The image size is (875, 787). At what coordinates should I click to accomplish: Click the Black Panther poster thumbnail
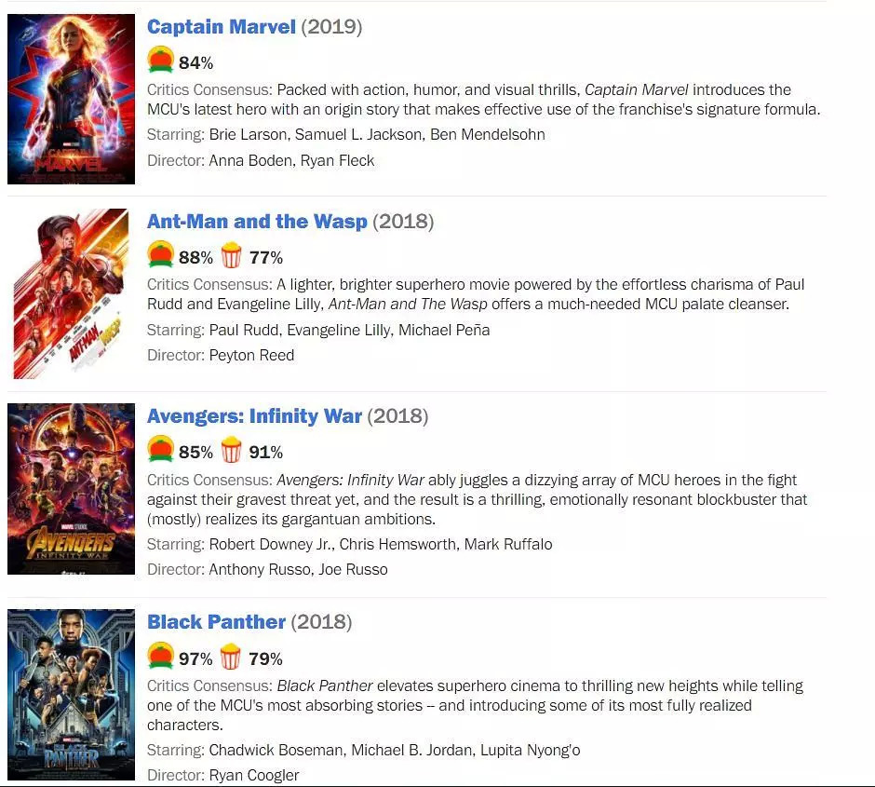71,695
